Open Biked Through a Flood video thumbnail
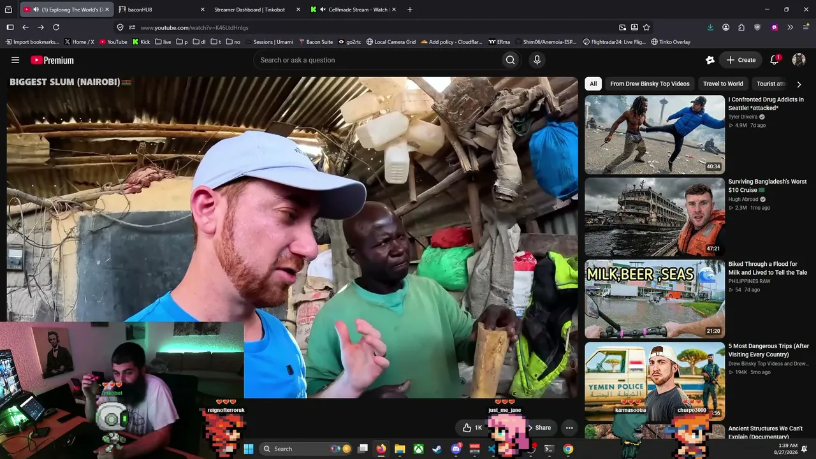This screenshot has height=459, width=816. (655, 299)
